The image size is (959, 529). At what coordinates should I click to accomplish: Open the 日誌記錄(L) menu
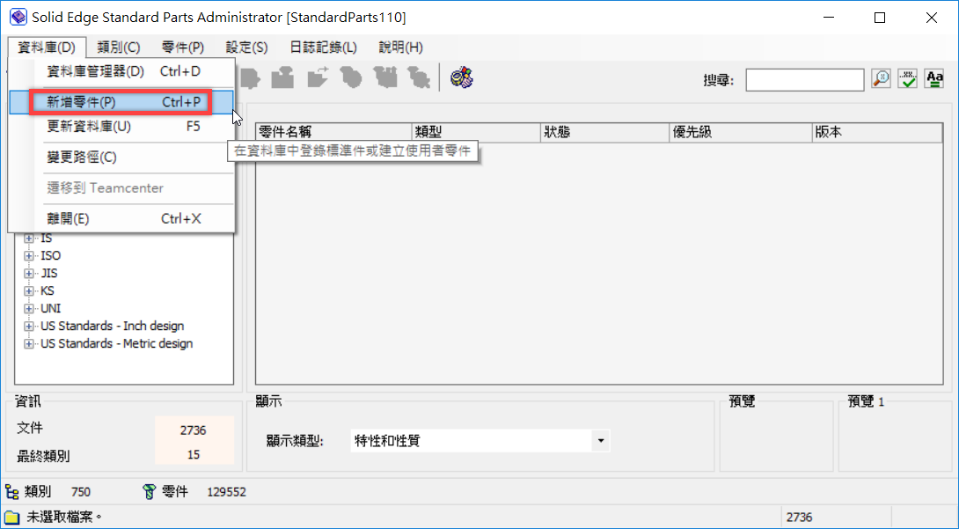coord(324,47)
